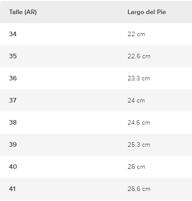Viewport: 192px width, 201px height.
Task: Click the Talle (AR) column header
Action: tap(23, 12)
